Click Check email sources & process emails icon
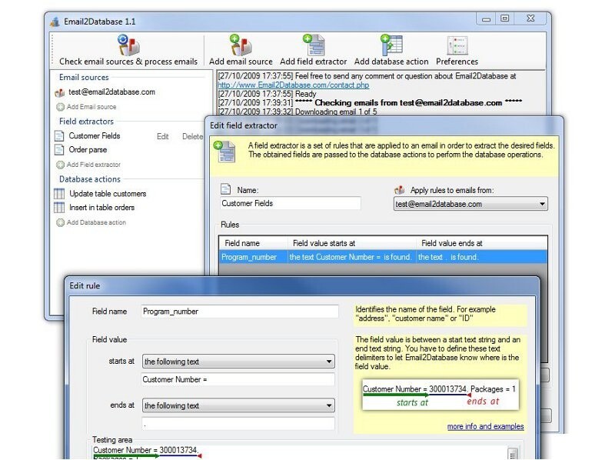Image resolution: width=615 pixels, height=460 pixels. [x=128, y=45]
